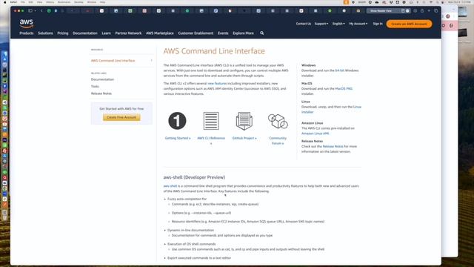Click the AWS CLI Reference document icon

click(211, 121)
